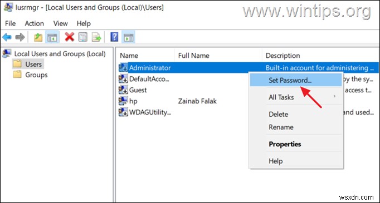Image resolution: width=380 pixels, height=203 pixels.
Task: Click the Export List toolbar icon
Action: tap(96, 37)
